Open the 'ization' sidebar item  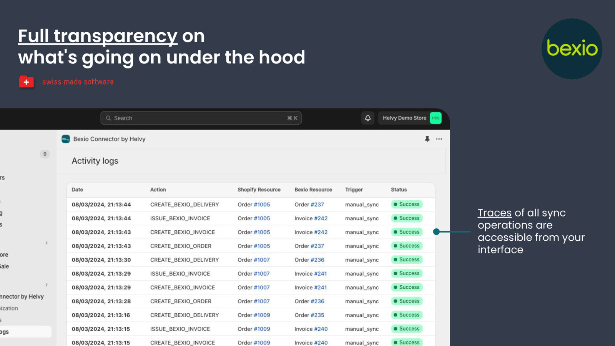[x=9, y=308]
